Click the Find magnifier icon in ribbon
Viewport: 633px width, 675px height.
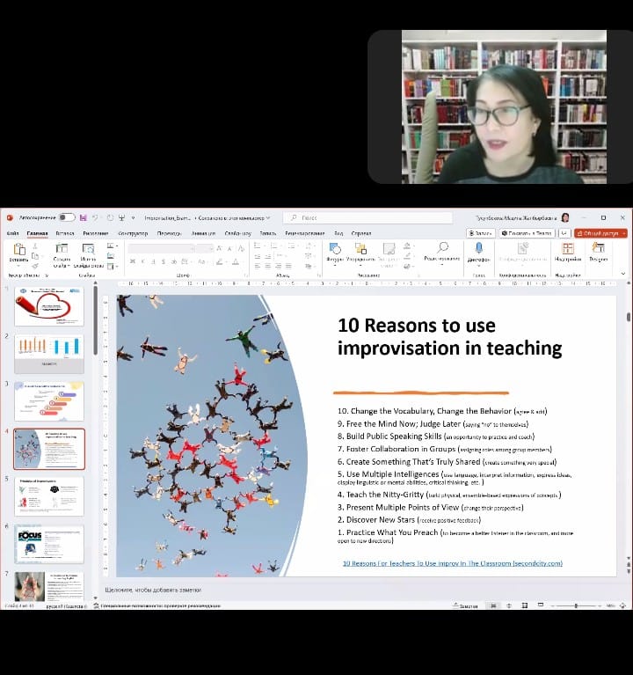click(442, 248)
